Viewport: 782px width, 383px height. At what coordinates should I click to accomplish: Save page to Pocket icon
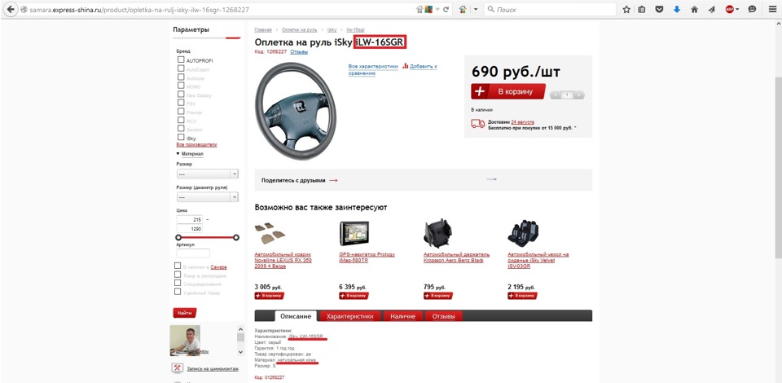tap(659, 10)
